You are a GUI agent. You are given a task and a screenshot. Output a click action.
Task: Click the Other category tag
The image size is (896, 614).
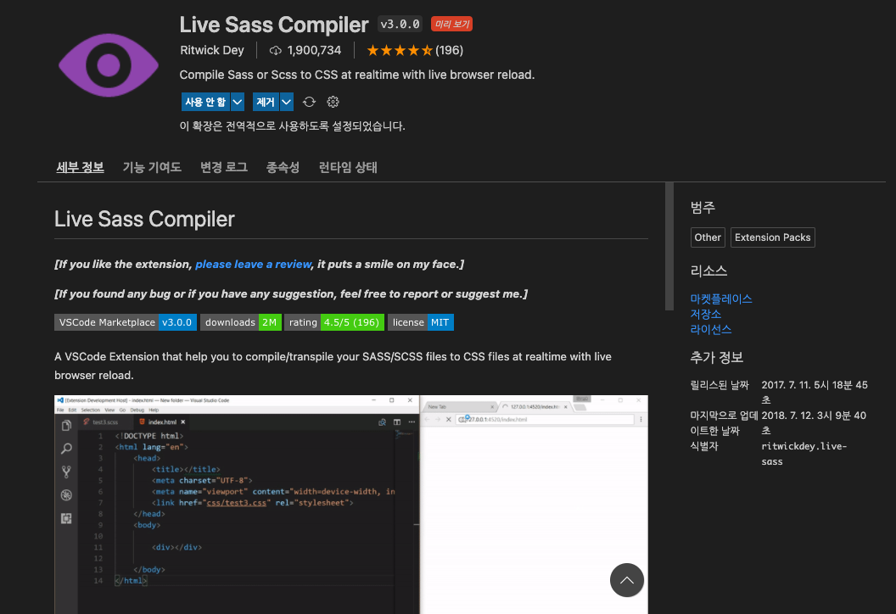click(x=708, y=237)
